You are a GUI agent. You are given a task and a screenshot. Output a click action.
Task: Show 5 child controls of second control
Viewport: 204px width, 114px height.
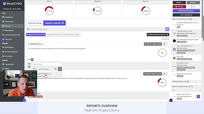click(x=153, y=74)
